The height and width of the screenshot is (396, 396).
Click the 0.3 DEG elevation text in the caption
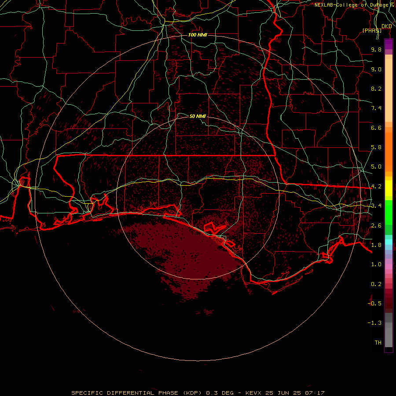coord(220,393)
